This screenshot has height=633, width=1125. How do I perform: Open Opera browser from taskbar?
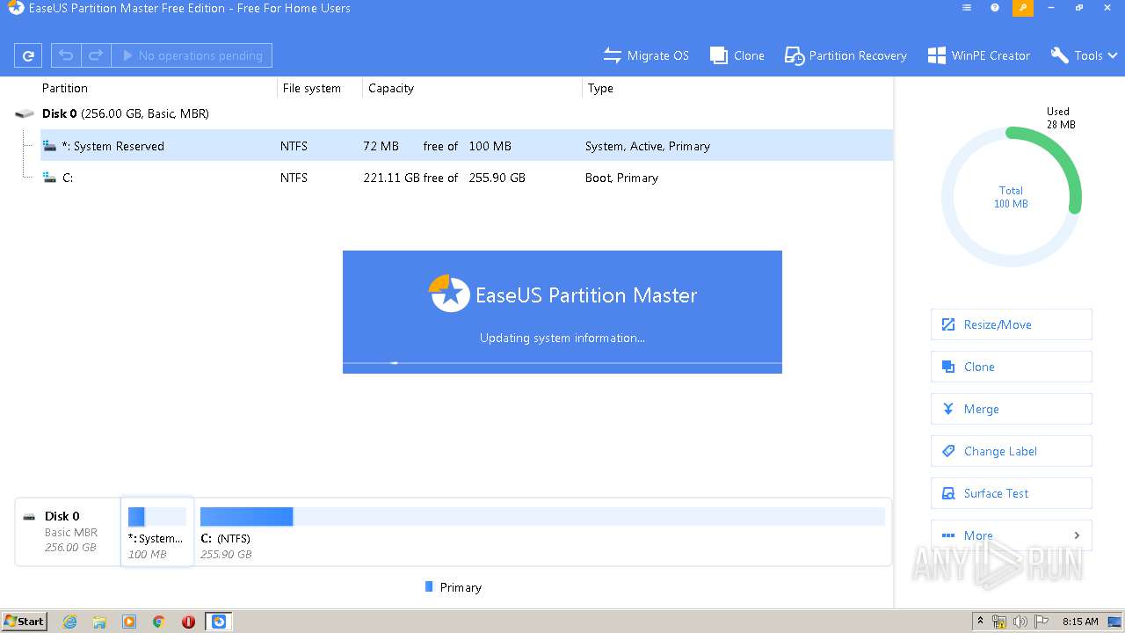tap(188, 622)
